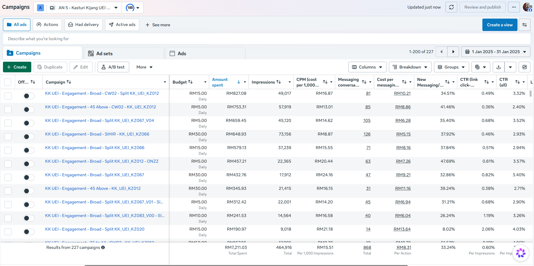The image size is (534, 266).
Task: Tick the select-all campaigns checkbox
Action: tap(8, 82)
